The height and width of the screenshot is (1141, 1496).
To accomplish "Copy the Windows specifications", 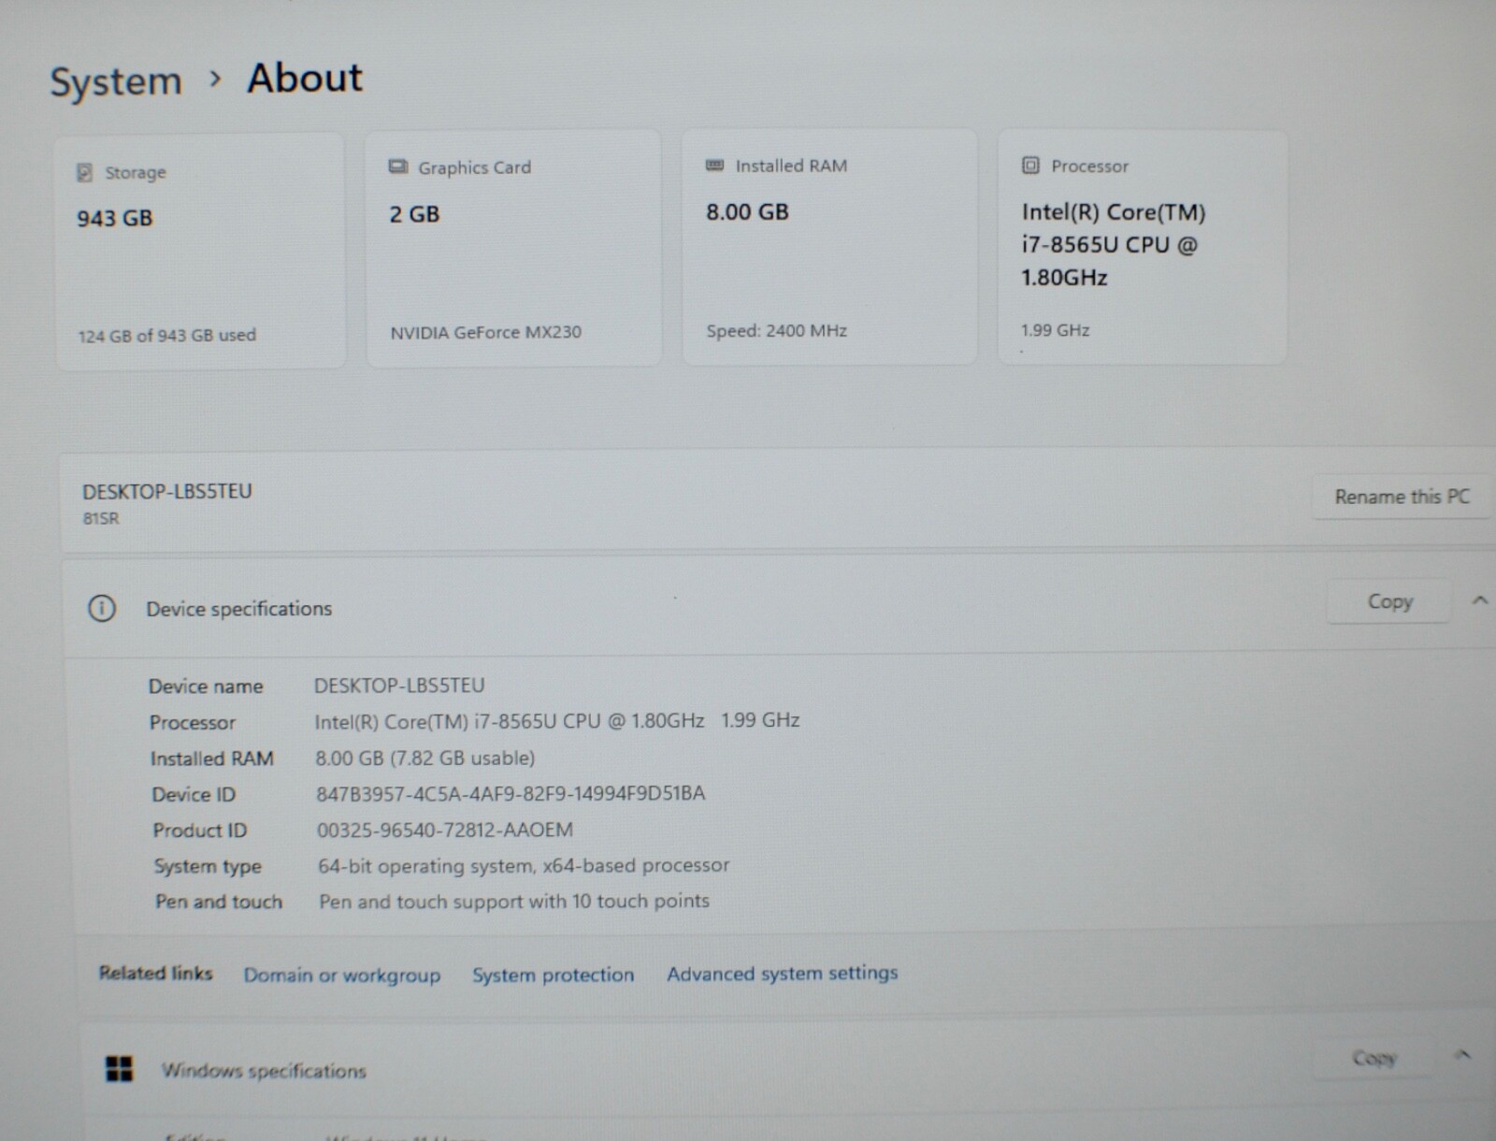I will click(1374, 1058).
